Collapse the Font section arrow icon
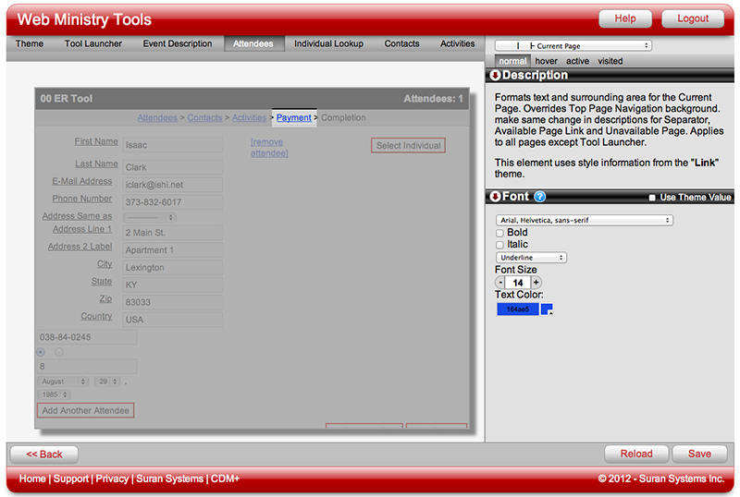Screen dimensions: 740x497 coord(496,197)
